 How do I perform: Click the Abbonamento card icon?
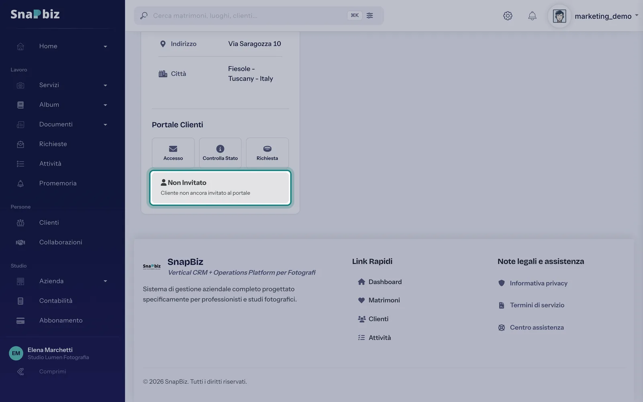pyautogui.click(x=20, y=321)
